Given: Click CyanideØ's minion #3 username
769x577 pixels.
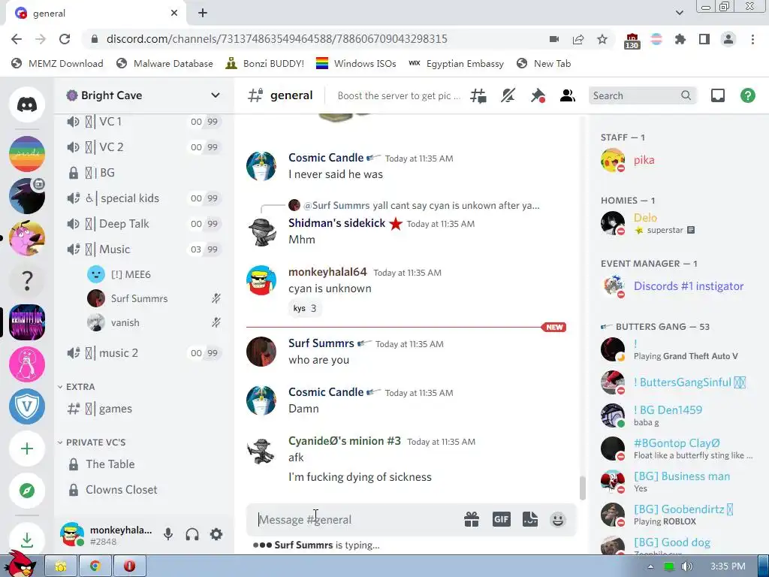Looking at the screenshot, I should coord(345,441).
